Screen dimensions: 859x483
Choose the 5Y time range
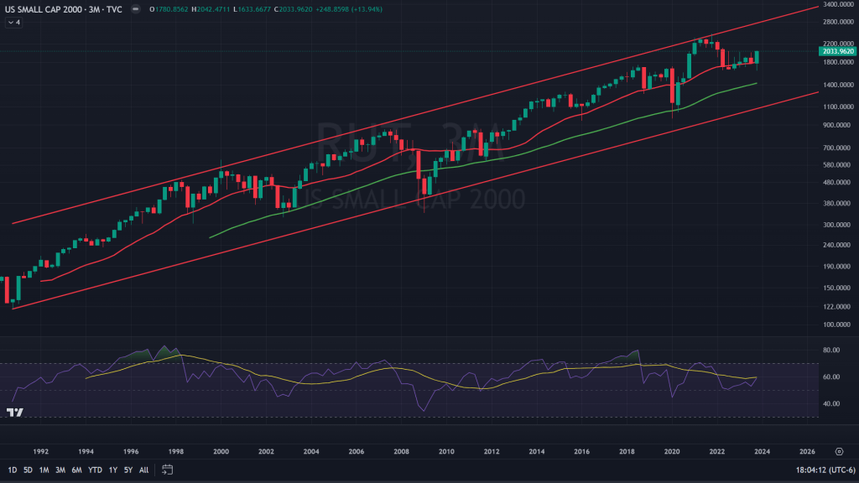coord(128,469)
